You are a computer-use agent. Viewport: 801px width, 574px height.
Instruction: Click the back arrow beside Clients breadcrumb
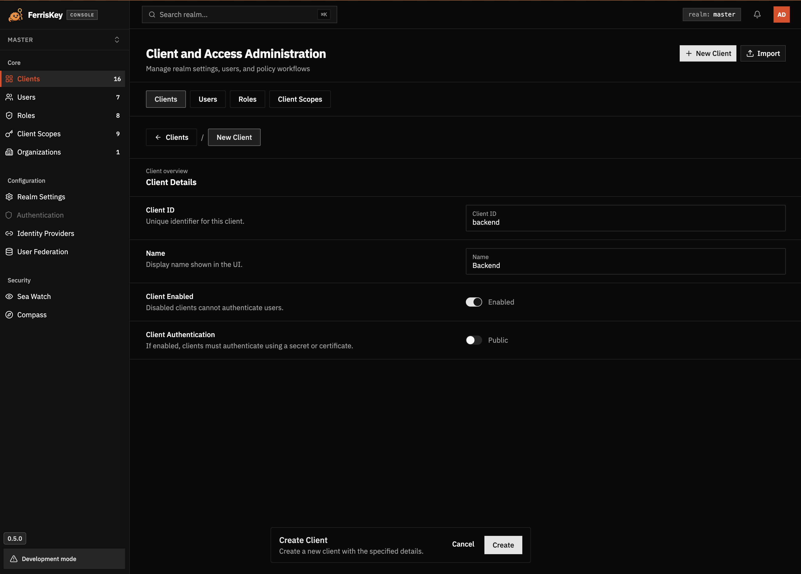tap(158, 137)
